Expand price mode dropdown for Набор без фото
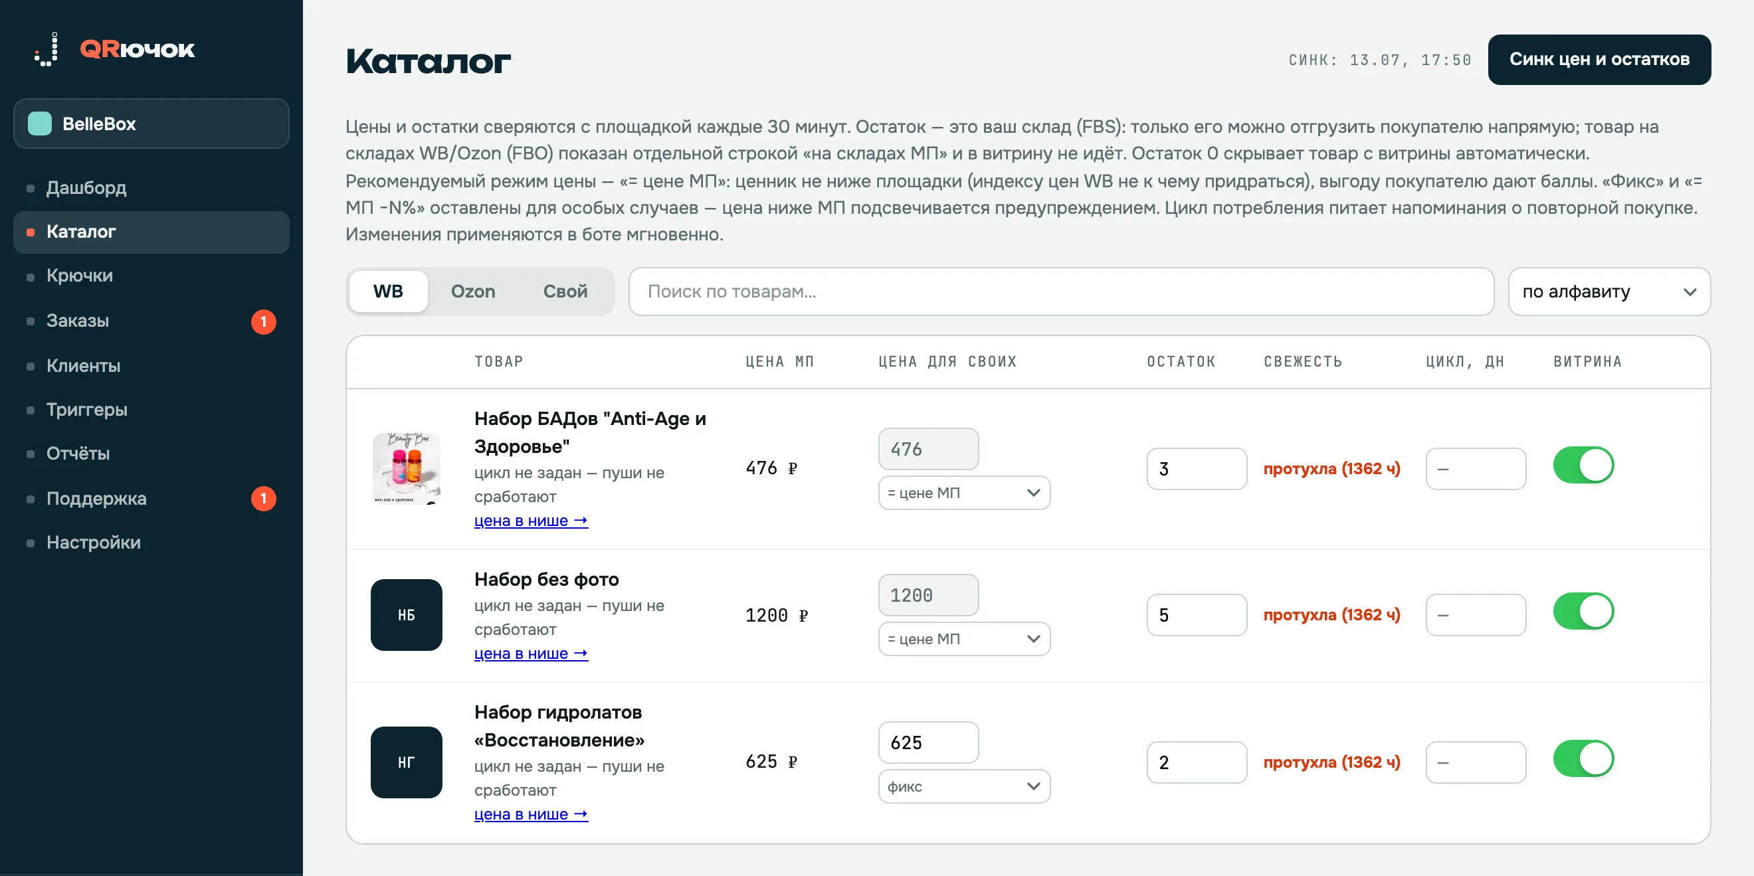 coord(964,639)
